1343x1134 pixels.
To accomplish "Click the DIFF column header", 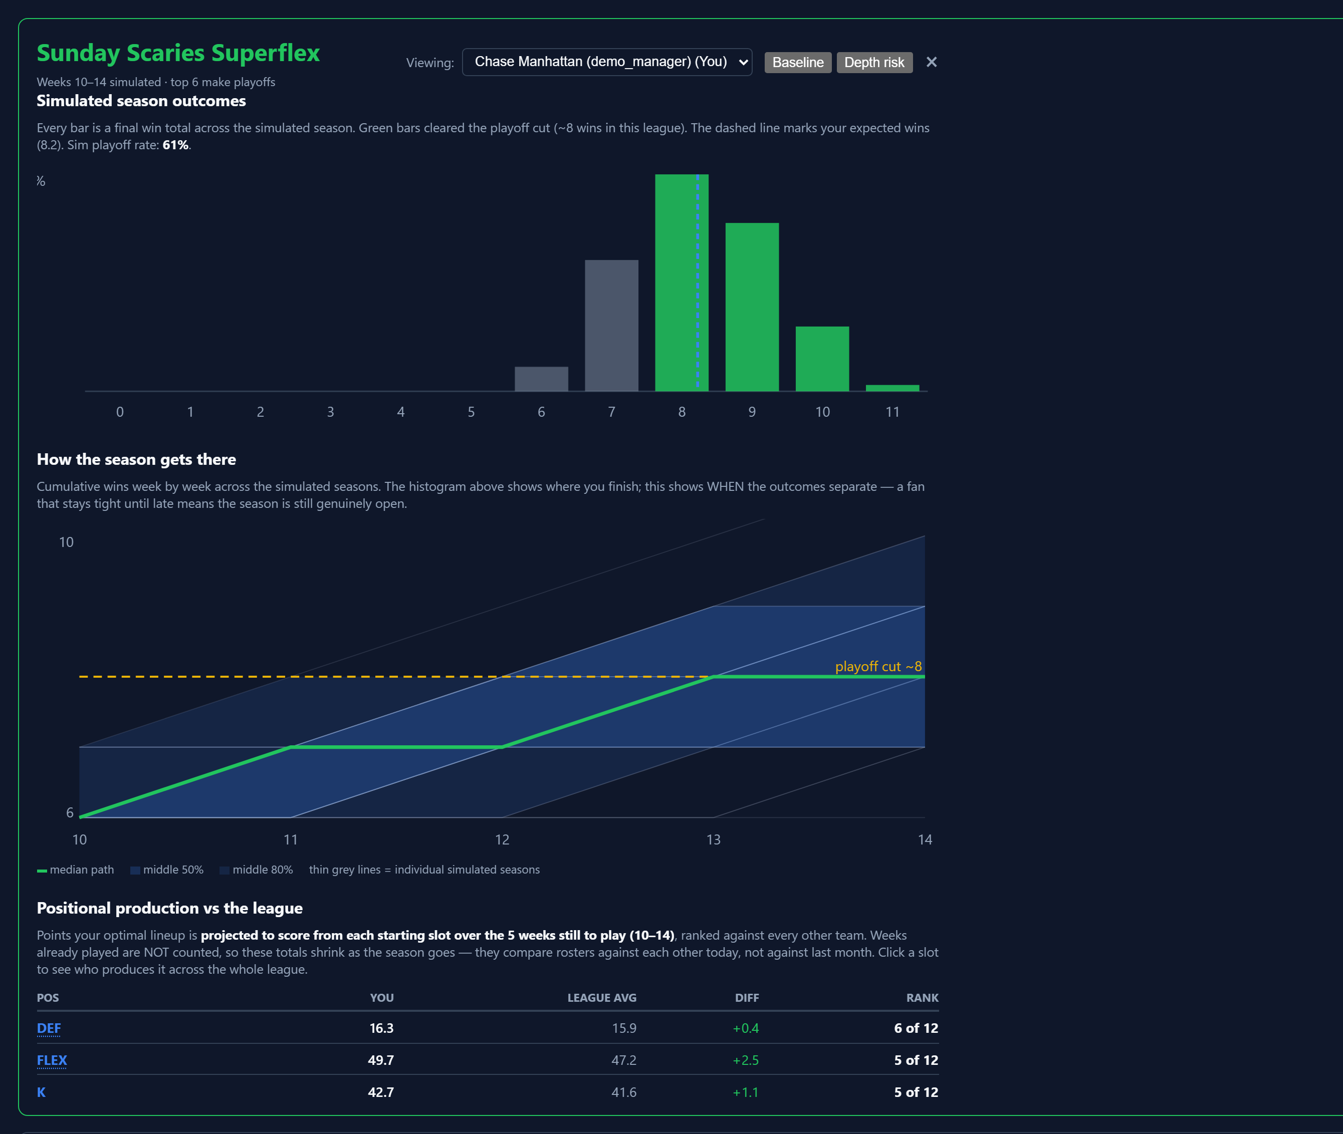I will click(747, 998).
